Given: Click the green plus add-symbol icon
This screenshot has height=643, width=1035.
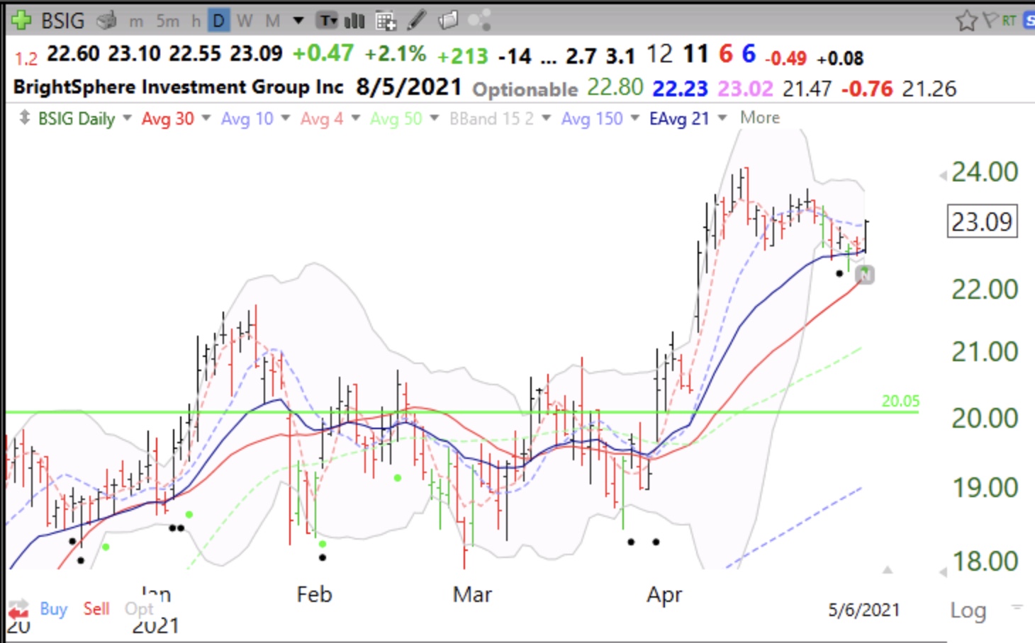Looking at the screenshot, I should point(21,21).
